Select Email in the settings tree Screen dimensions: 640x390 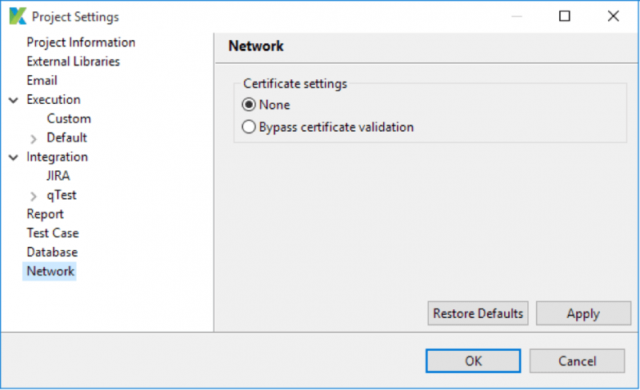point(42,81)
